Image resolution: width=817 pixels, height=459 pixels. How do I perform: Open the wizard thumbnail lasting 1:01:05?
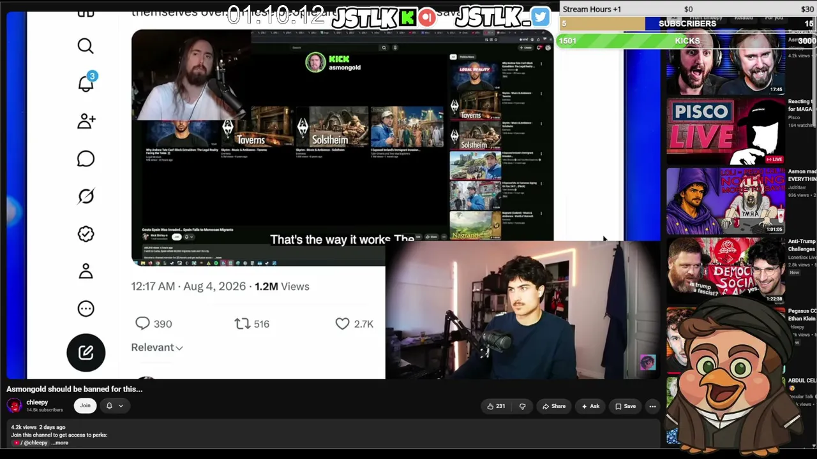(x=726, y=201)
